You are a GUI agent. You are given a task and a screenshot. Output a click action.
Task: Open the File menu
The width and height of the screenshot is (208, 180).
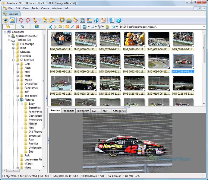pos(10,8)
